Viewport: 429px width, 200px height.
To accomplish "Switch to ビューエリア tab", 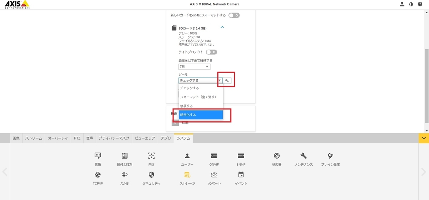I will 145,138.
